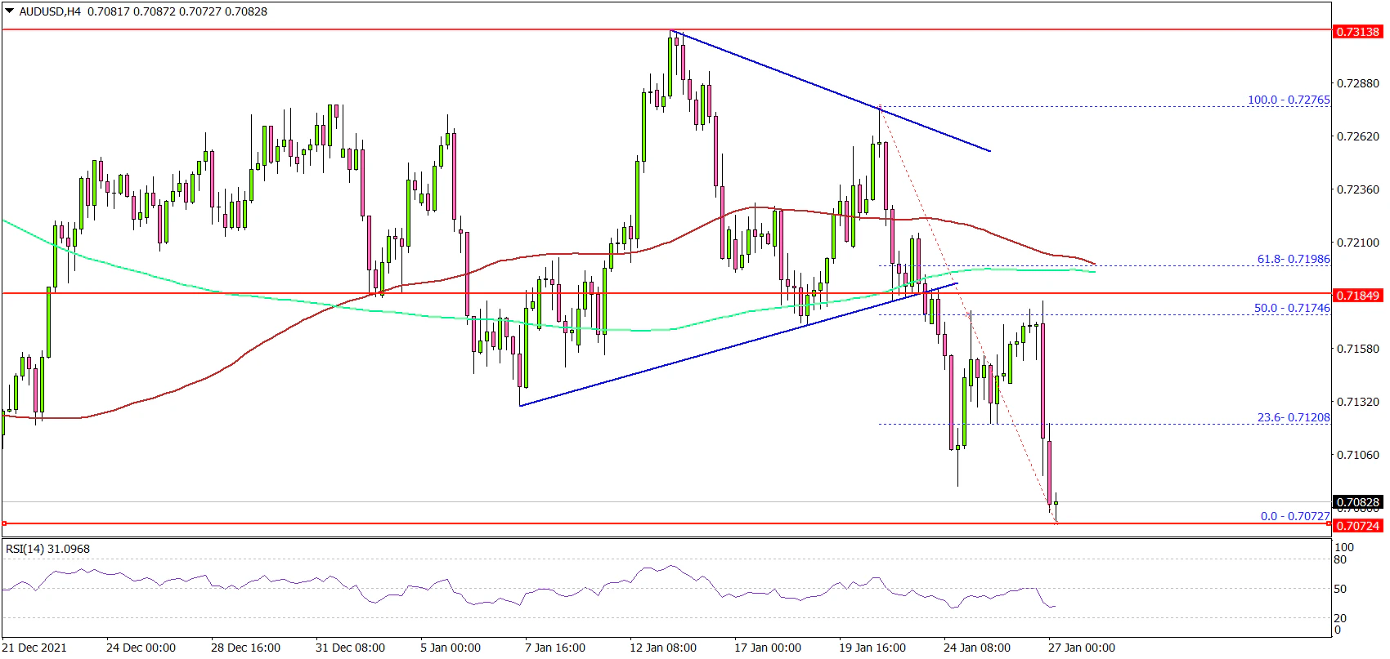The width and height of the screenshot is (1390, 659).
Task: Click the 27 Jan 00:00 time label
Action: [x=1081, y=648]
